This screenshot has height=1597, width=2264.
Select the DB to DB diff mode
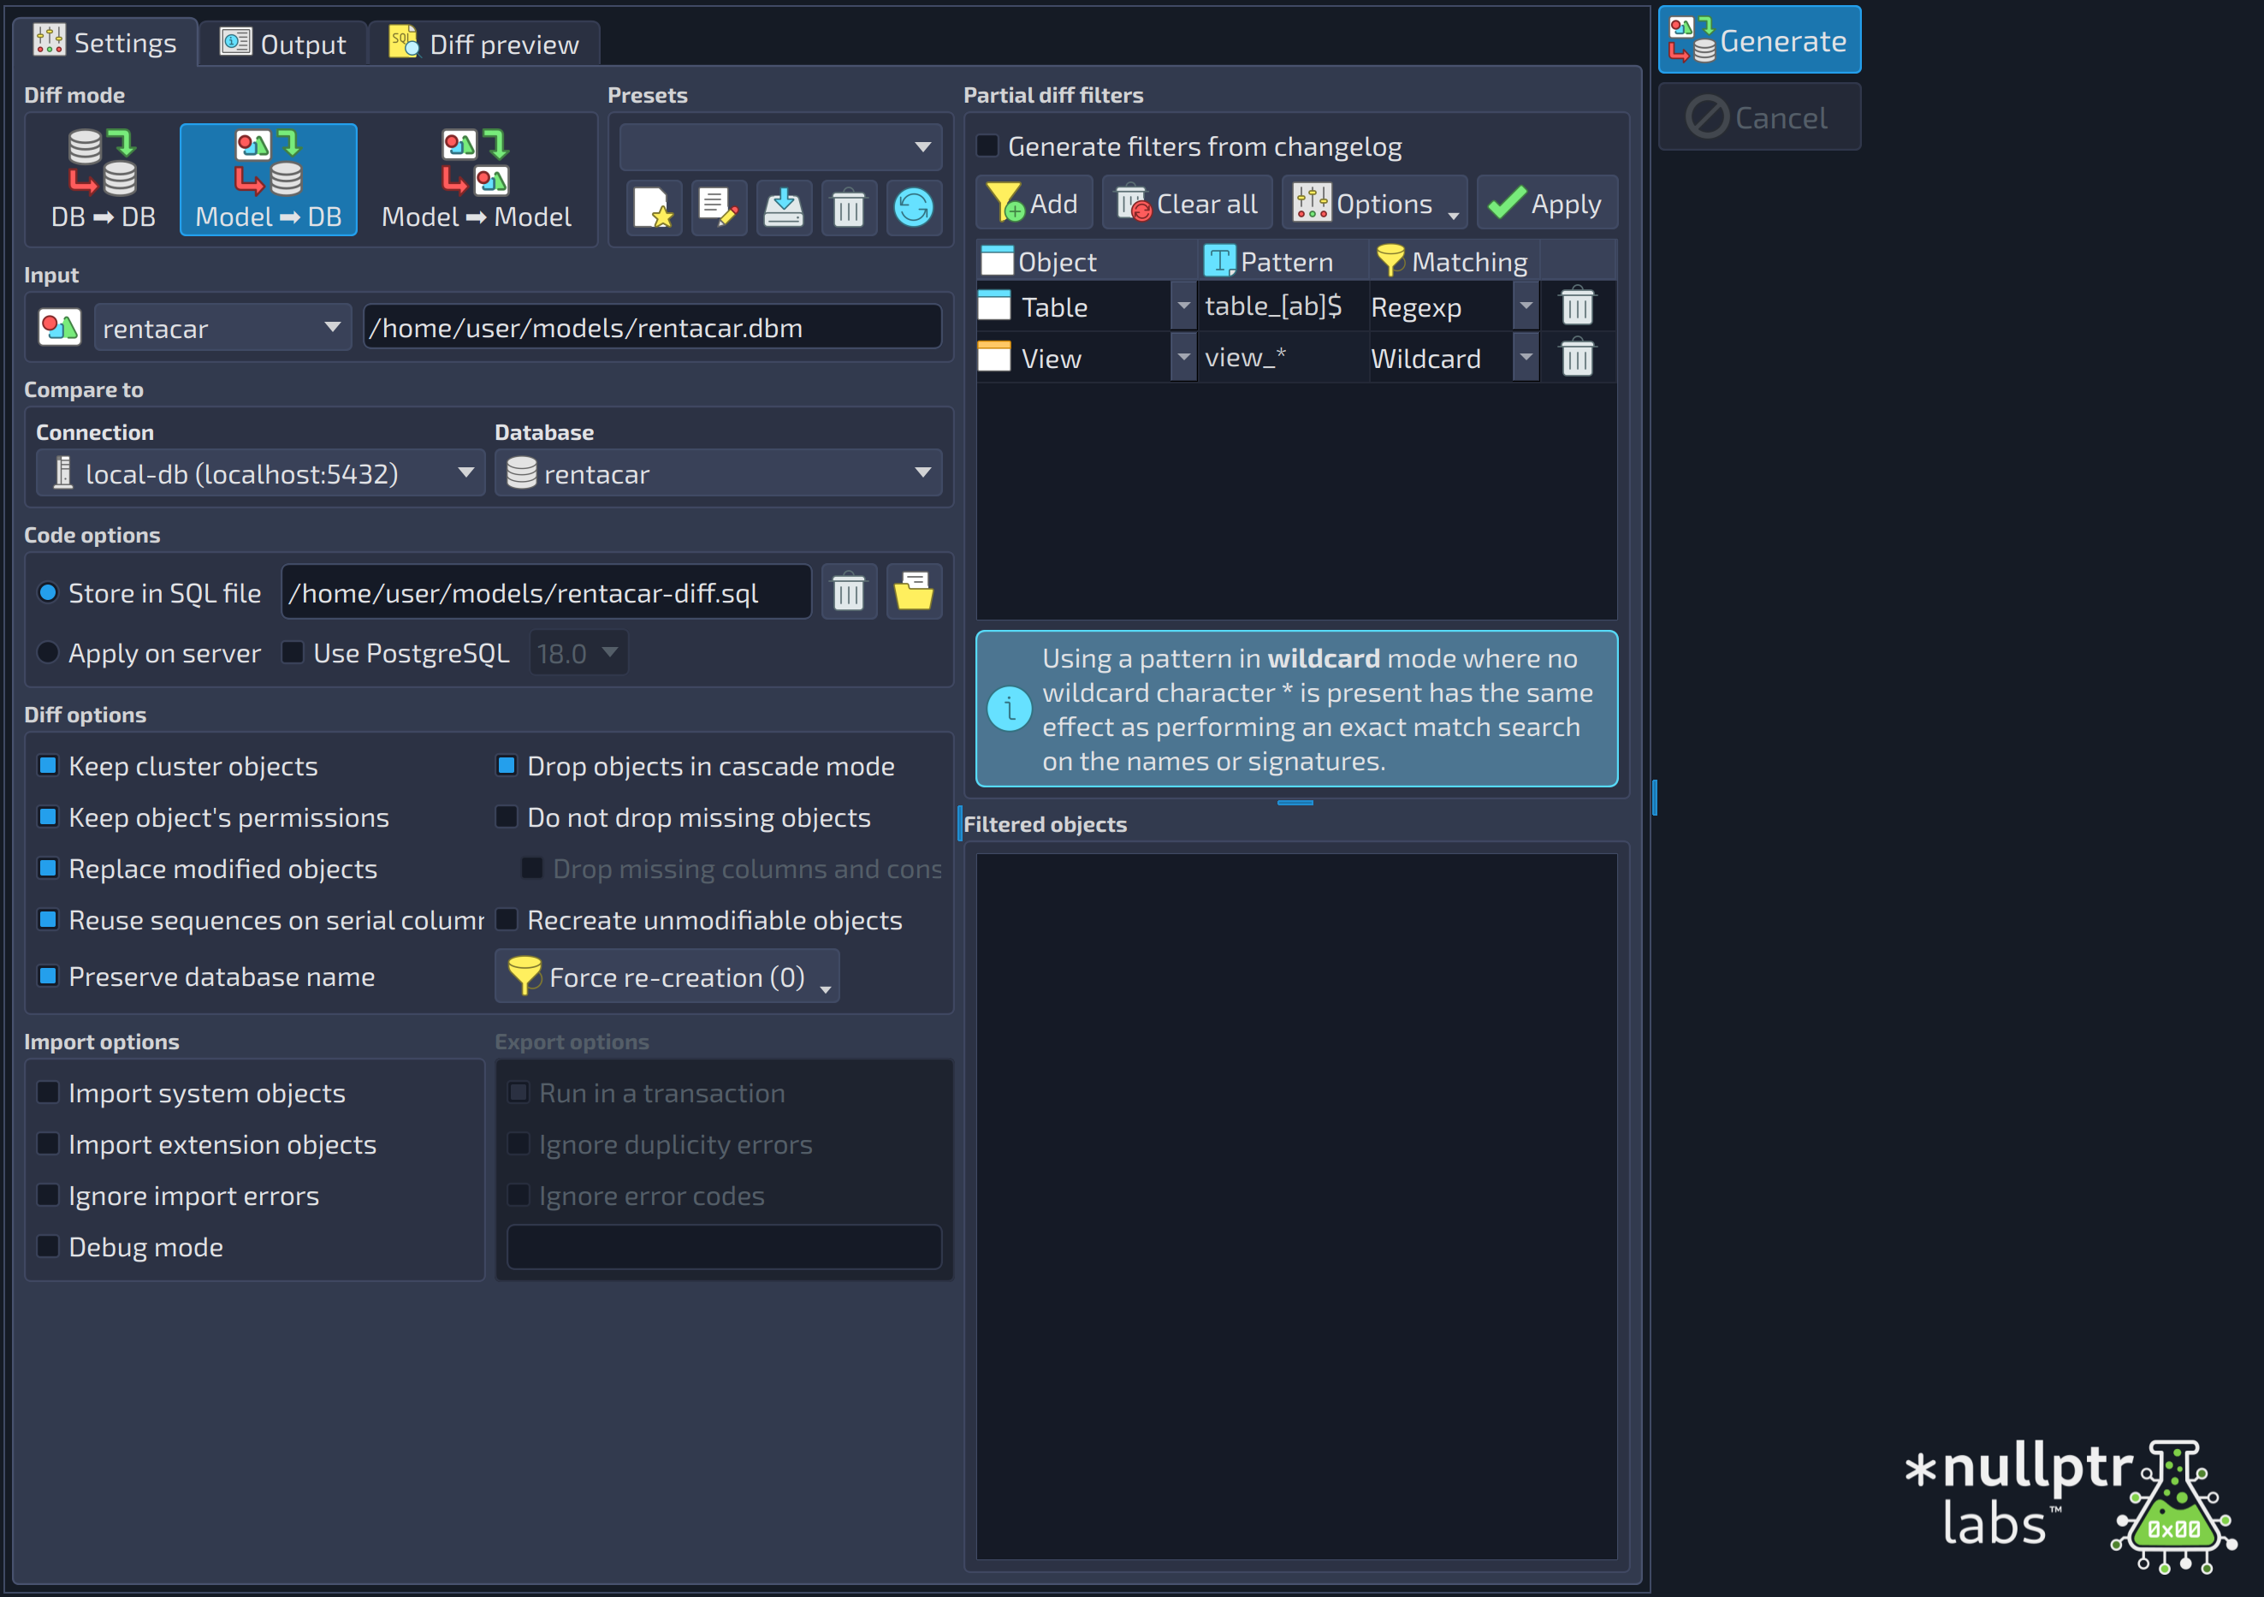coord(103,179)
